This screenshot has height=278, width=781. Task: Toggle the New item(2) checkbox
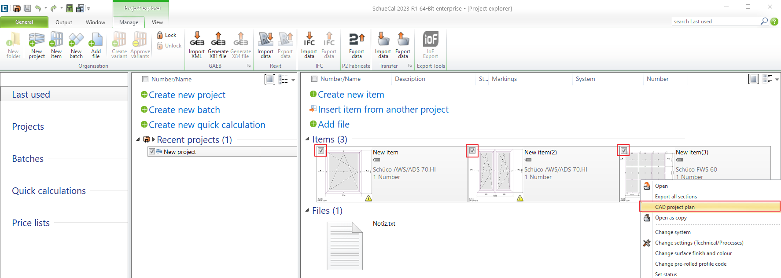(472, 150)
